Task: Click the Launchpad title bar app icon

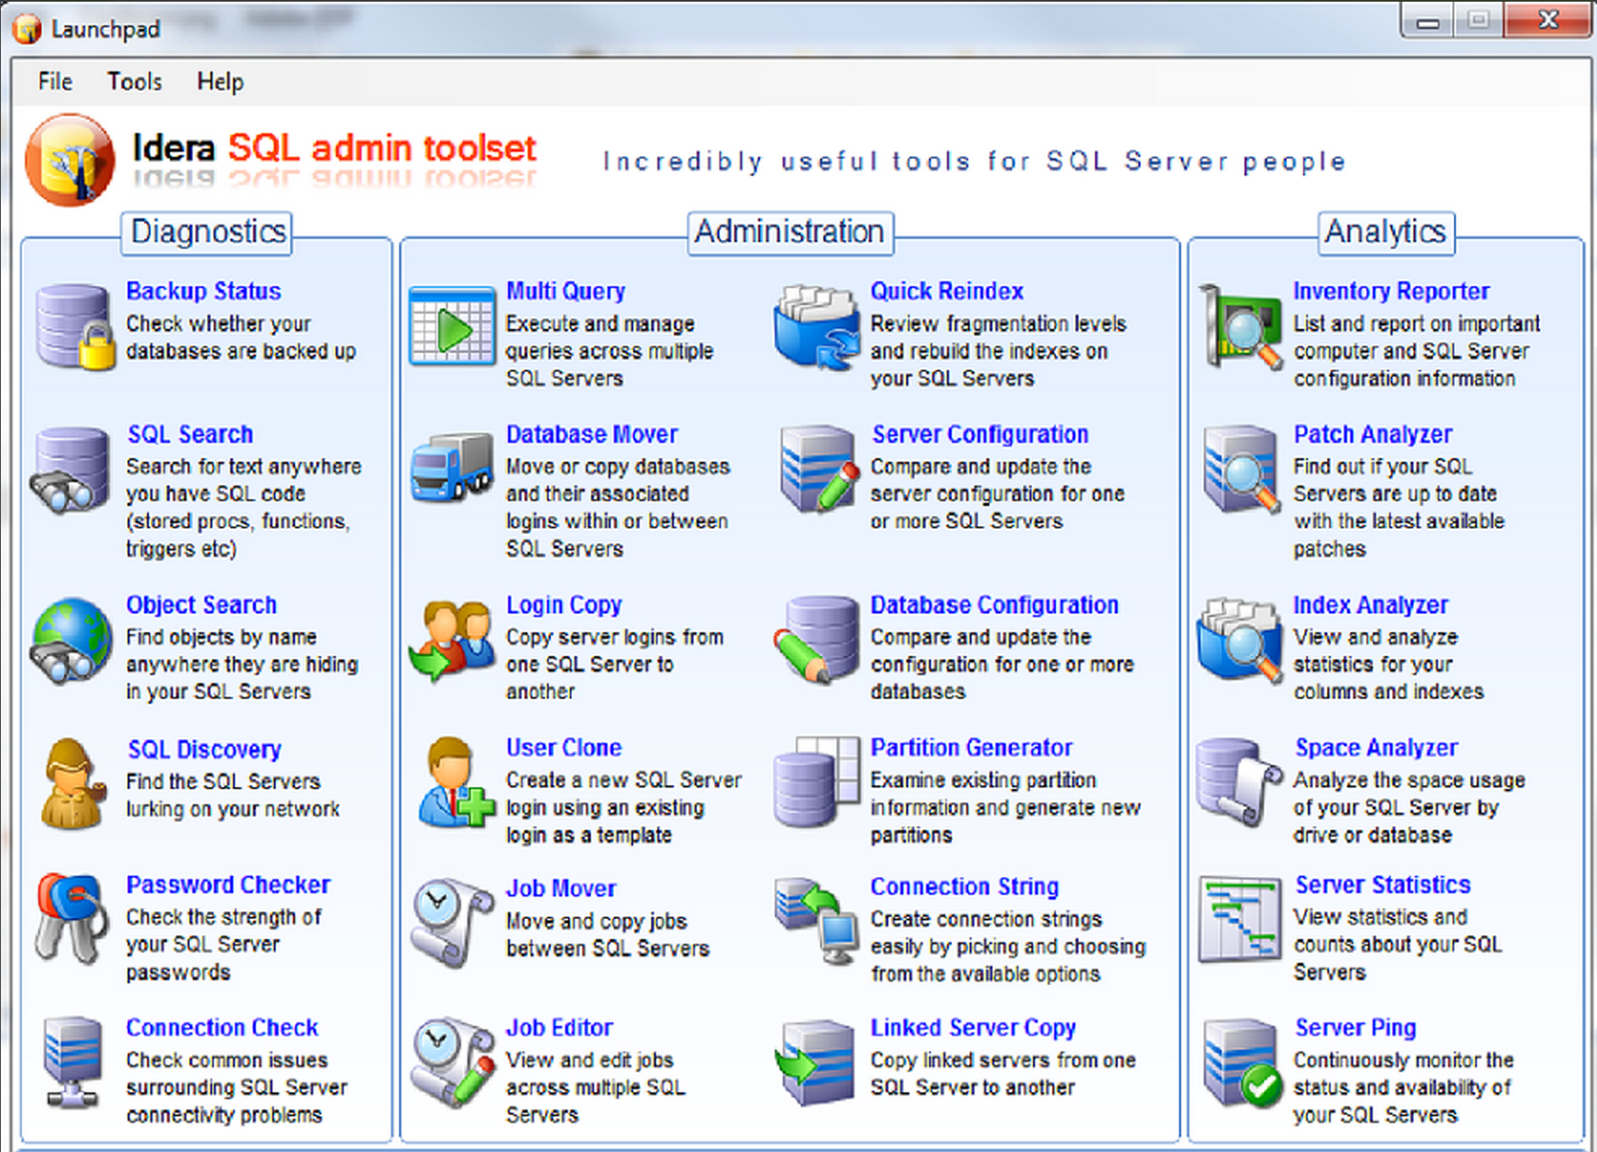Action: (26, 29)
